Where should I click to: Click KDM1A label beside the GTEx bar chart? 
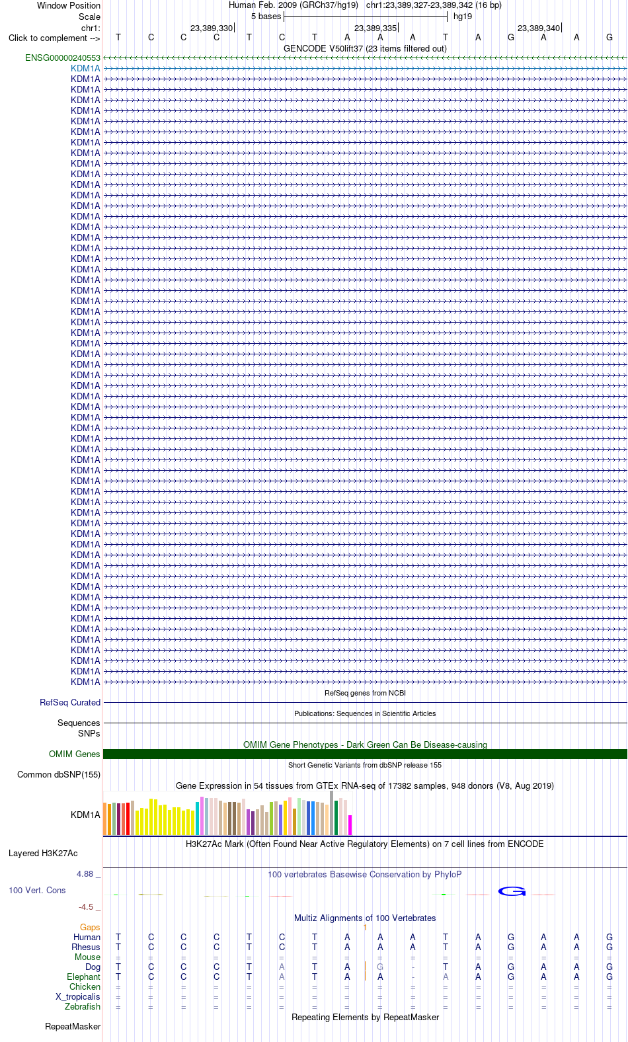[x=86, y=815]
